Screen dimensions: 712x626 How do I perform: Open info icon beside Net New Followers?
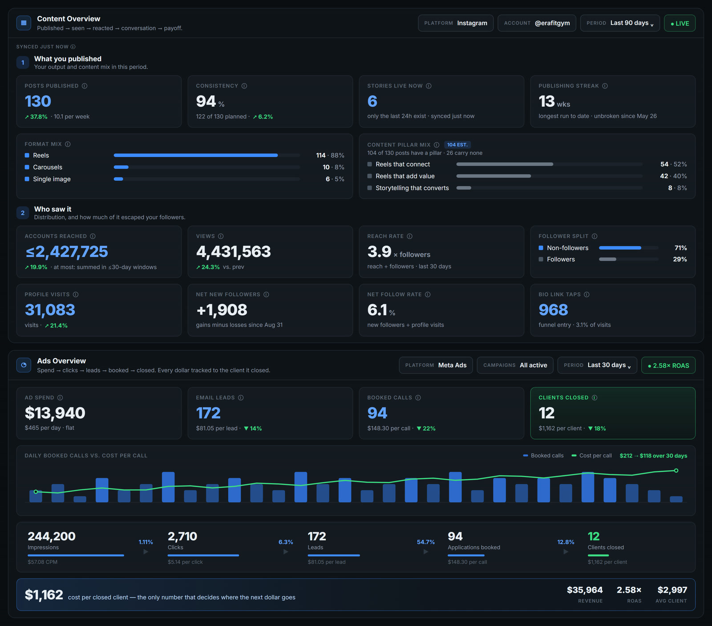click(266, 294)
